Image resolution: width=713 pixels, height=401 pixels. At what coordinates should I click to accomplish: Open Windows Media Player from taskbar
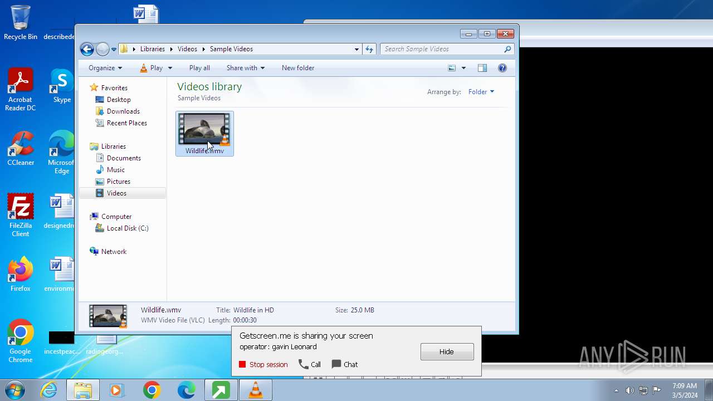click(117, 390)
